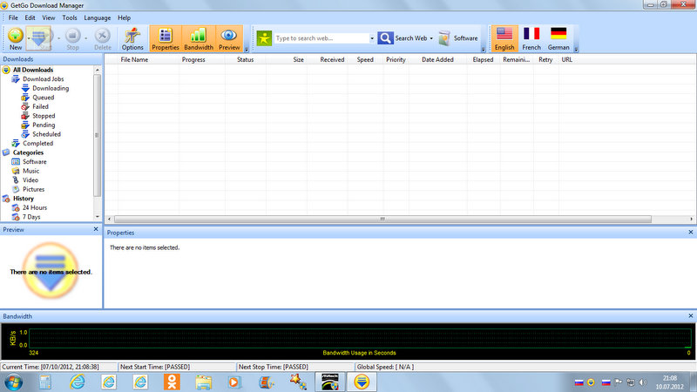Viewport: 697px width, 392px height.
Task: Click the Downloading item icon
Action: [25, 88]
